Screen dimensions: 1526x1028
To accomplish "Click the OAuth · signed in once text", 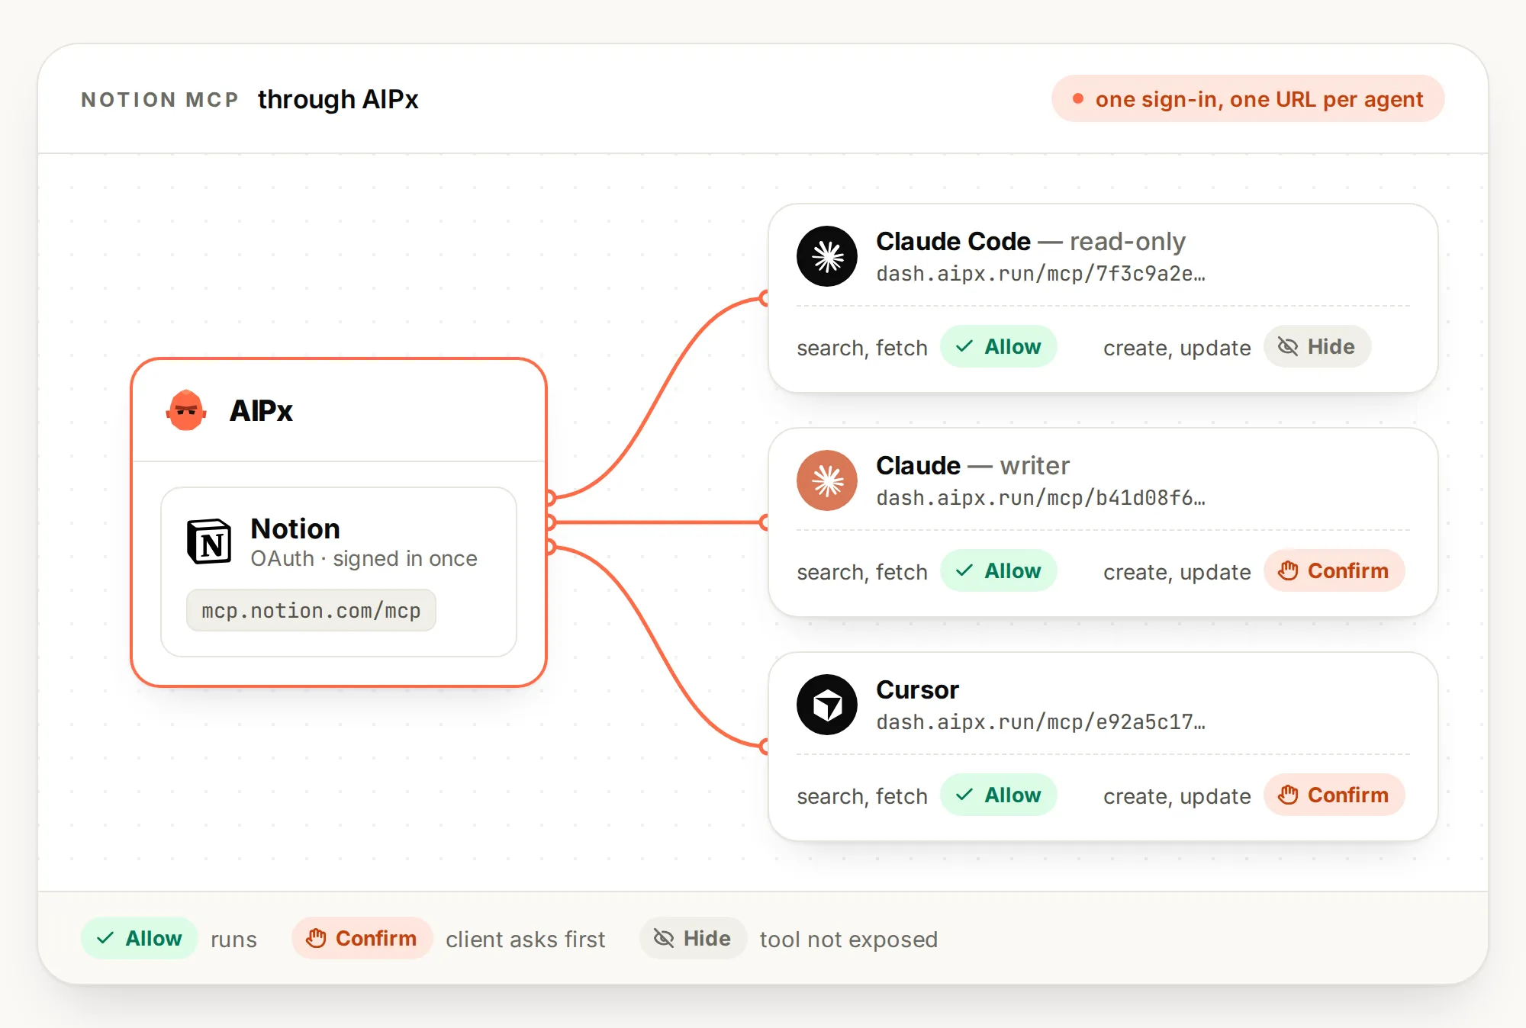I will (x=364, y=559).
